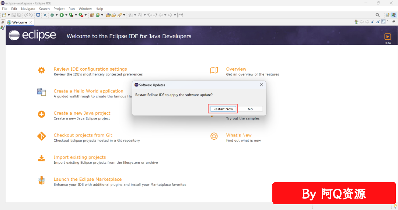Open Review IDE configuration settings link

[90, 69]
